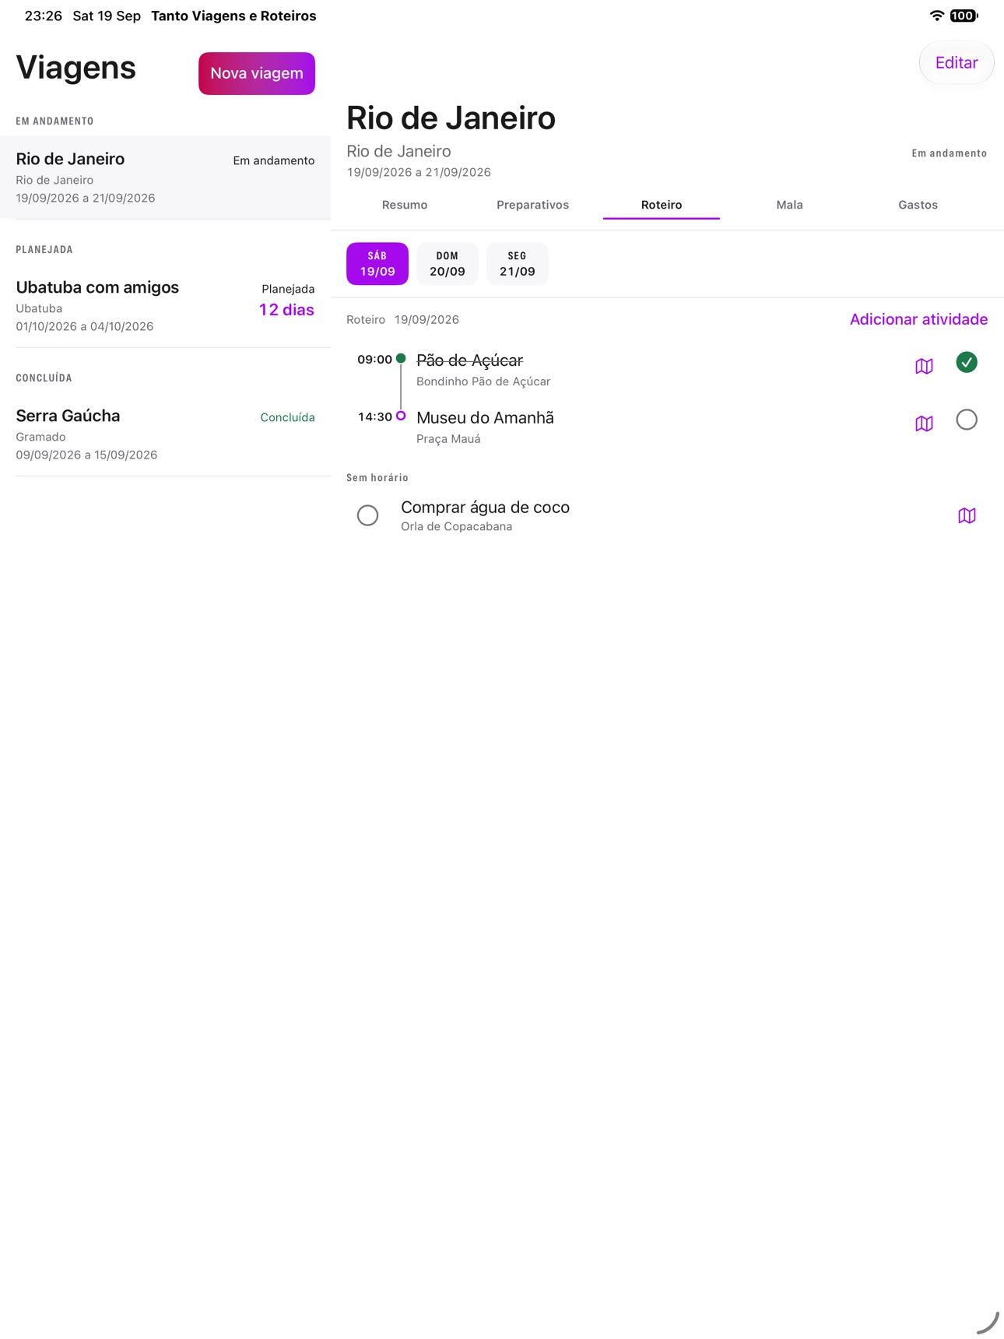Create a trip with Nova viagem
Screen dimensions: 1004x1339
[x=257, y=73]
